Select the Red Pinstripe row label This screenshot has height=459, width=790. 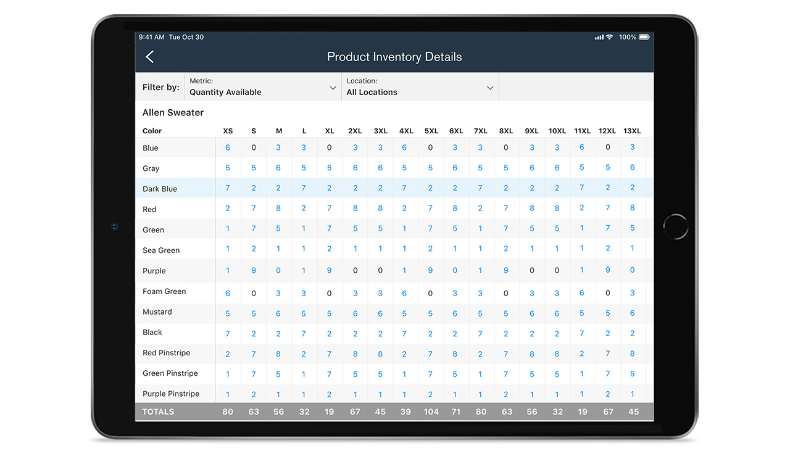pyautogui.click(x=167, y=353)
